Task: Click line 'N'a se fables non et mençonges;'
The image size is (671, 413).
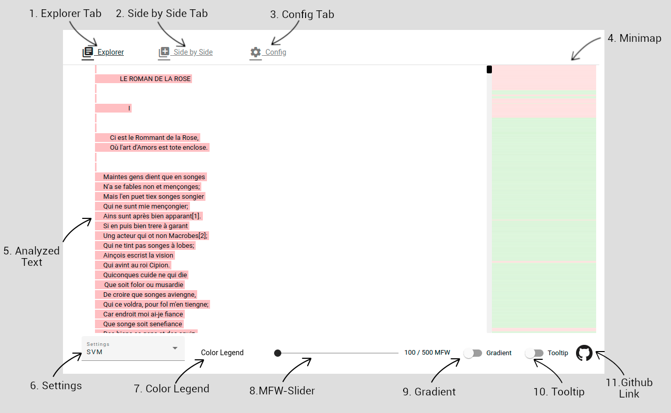Action: (x=152, y=187)
